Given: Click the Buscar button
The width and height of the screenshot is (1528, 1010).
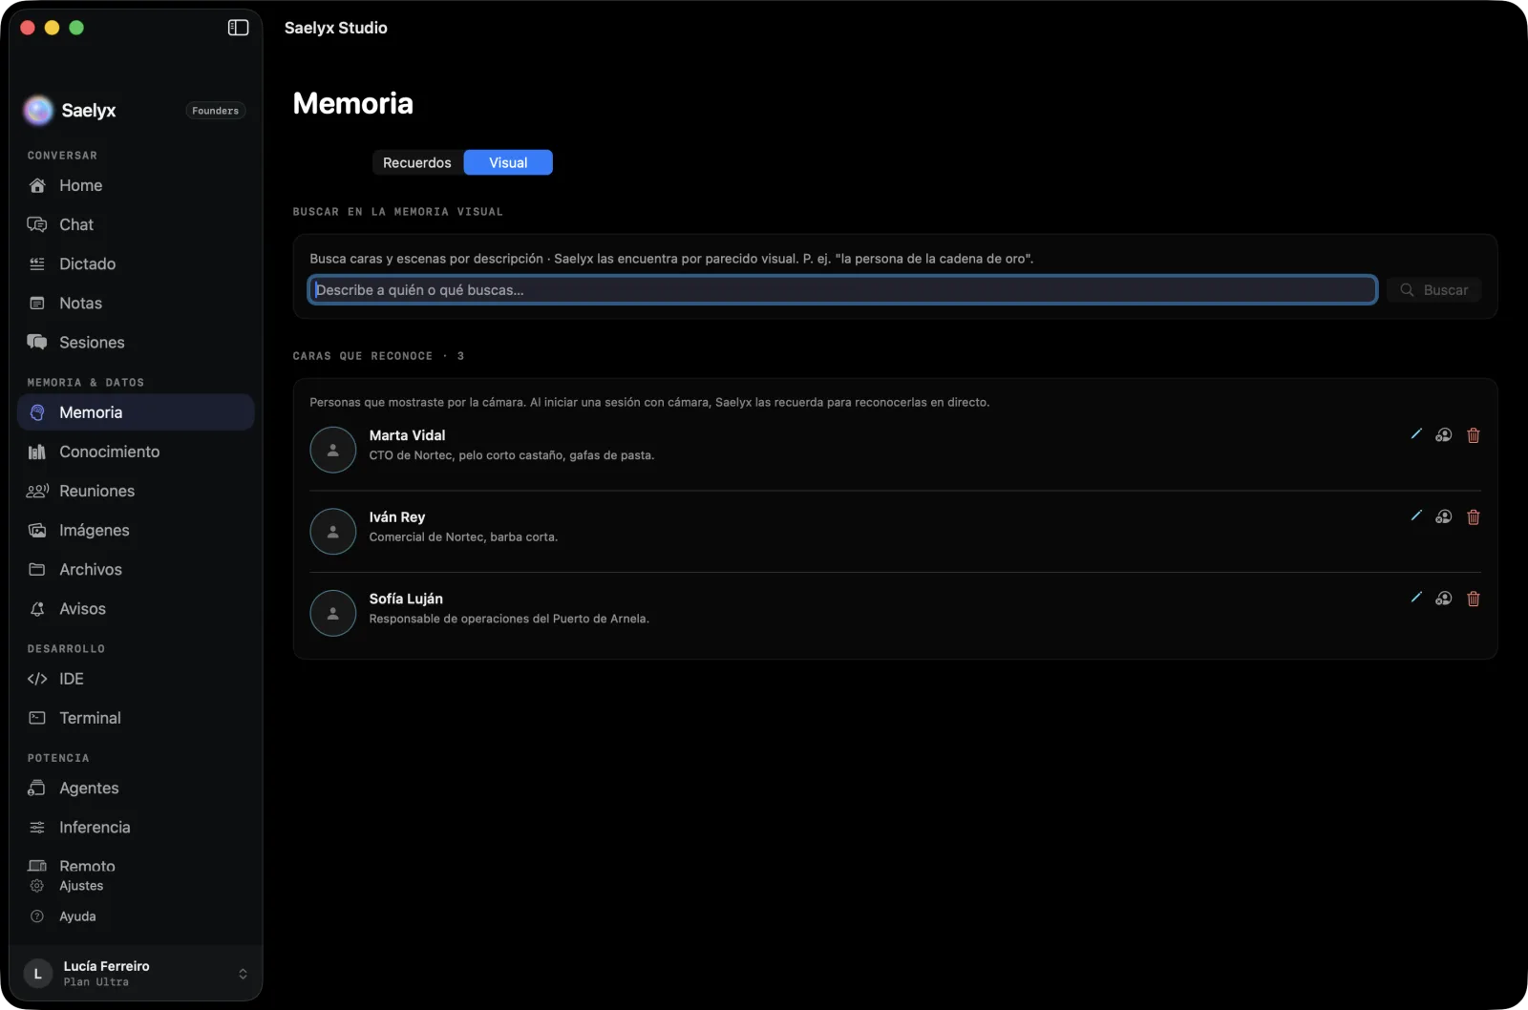Looking at the screenshot, I should tap(1434, 290).
